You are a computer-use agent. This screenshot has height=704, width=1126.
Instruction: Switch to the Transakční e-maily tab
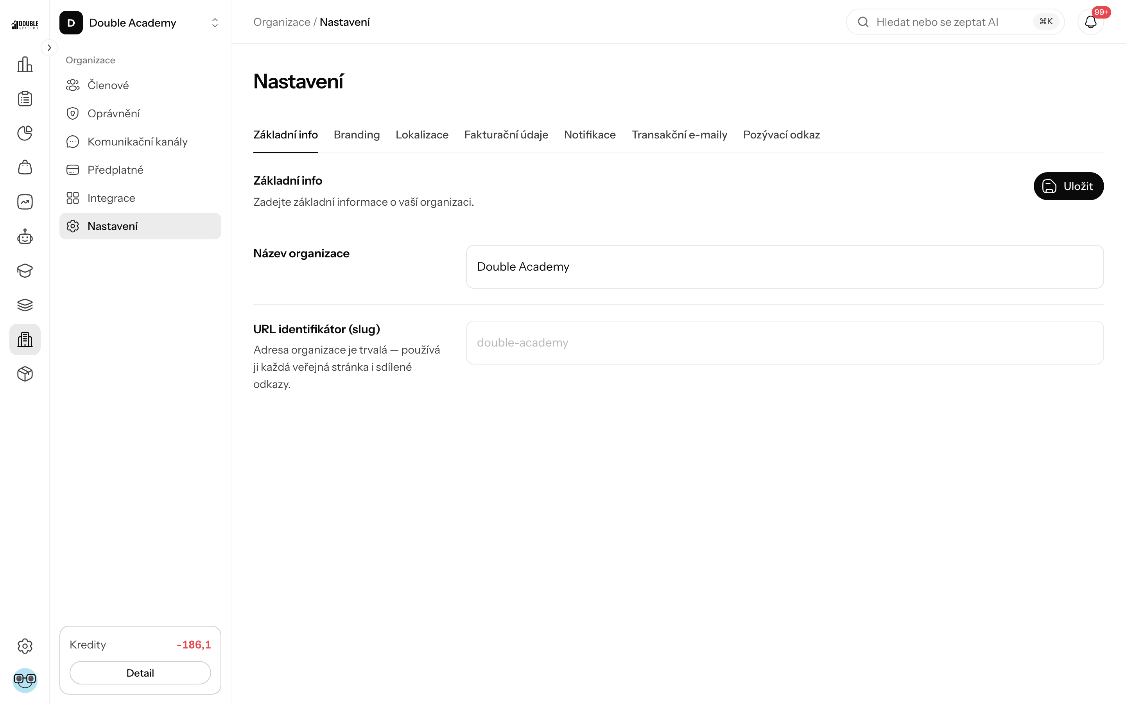(x=679, y=135)
